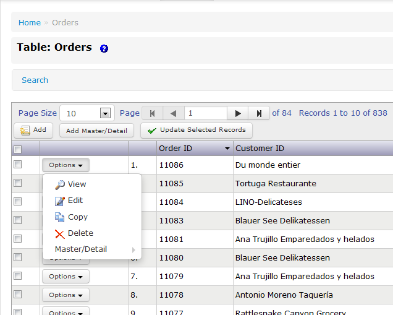Screen dimensions: 393x315
Task: Click the blue help question mark icon
Action: pos(104,48)
